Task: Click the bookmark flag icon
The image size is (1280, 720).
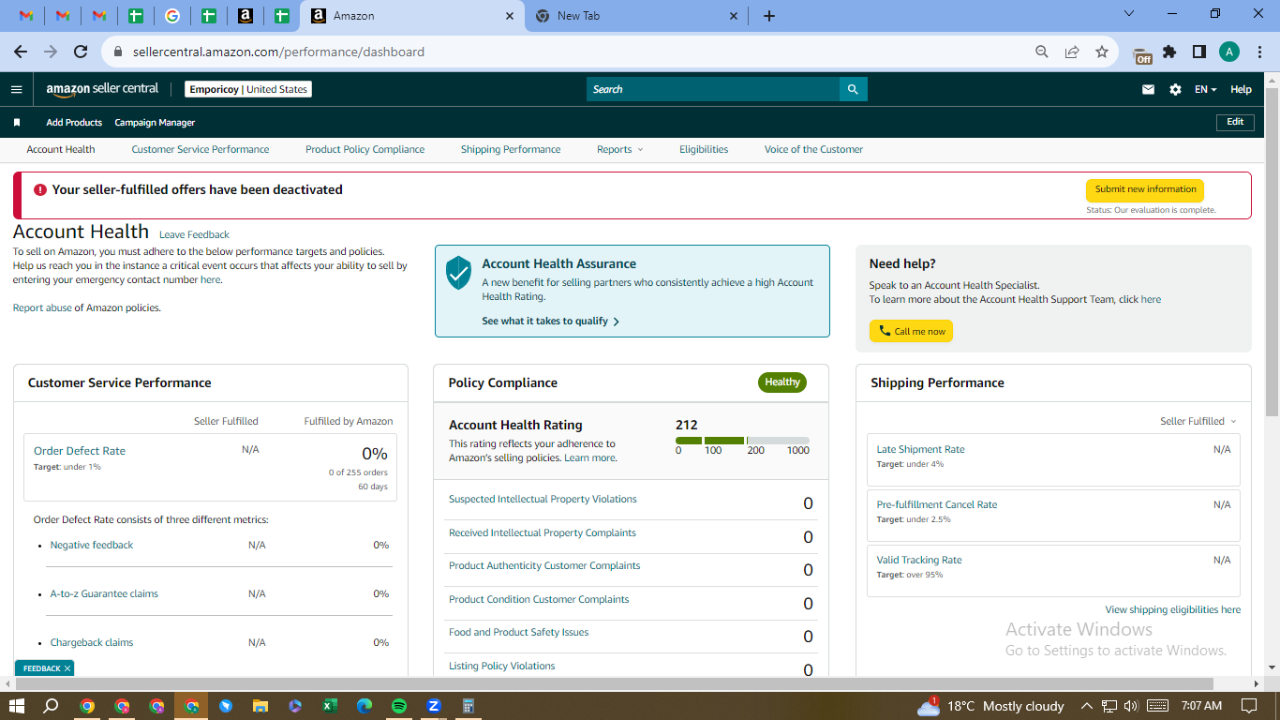Action: point(17,123)
